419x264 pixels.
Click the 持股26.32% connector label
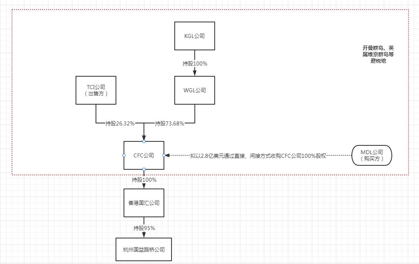tap(120, 123)
